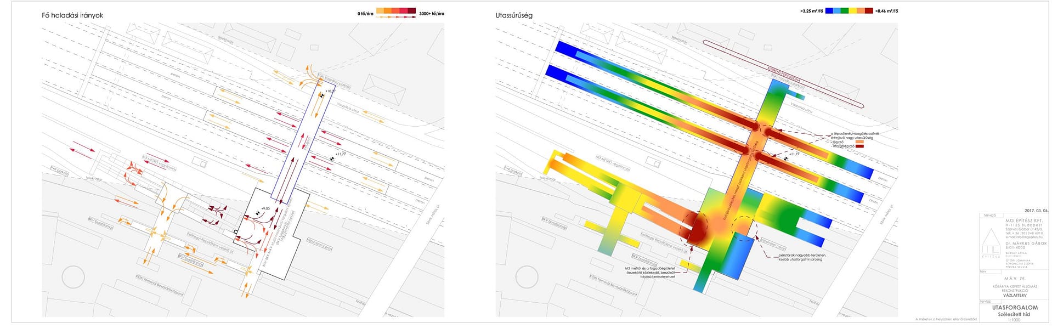Click the '3000+ fő/óra' legend label
Screen dimensions: 1052x334
coord(432,13)
